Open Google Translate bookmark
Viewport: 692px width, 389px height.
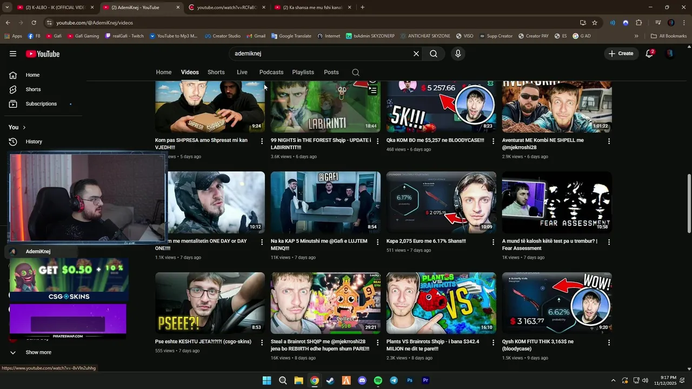(x=291, y=36)
